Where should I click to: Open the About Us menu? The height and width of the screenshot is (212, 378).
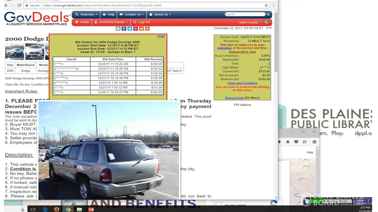(160, 14)
